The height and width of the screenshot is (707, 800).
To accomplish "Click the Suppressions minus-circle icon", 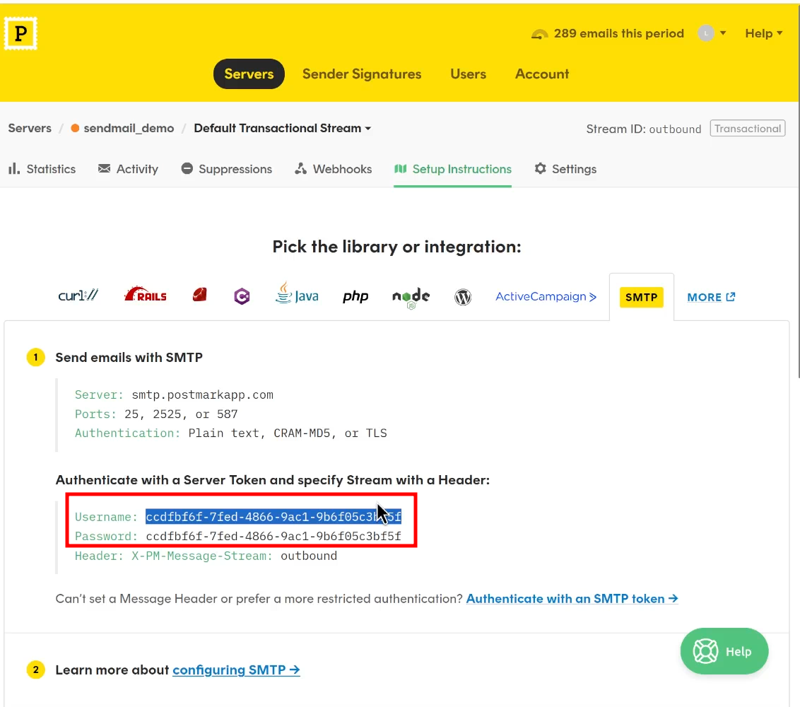I will tap(187, 168).
